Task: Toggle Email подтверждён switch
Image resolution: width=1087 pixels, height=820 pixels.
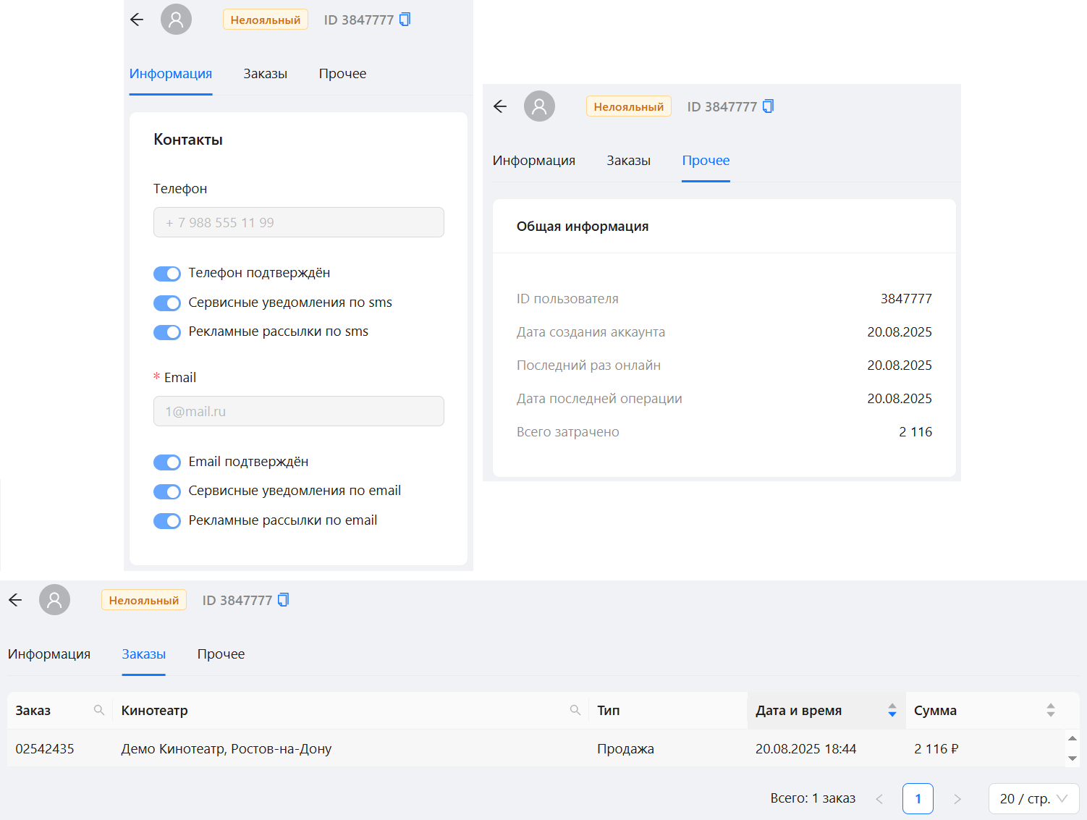Action: 167,462
